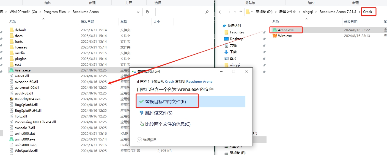Choose 替换目标中的文件(R) option
The image size is (387, 155).
pyautogui.click(x=191, y=101)
